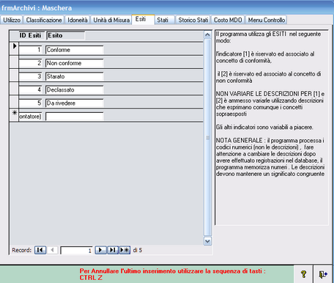Select new-record asterisk row marker
Screen dimensions: 334x283
coord(15,115)
